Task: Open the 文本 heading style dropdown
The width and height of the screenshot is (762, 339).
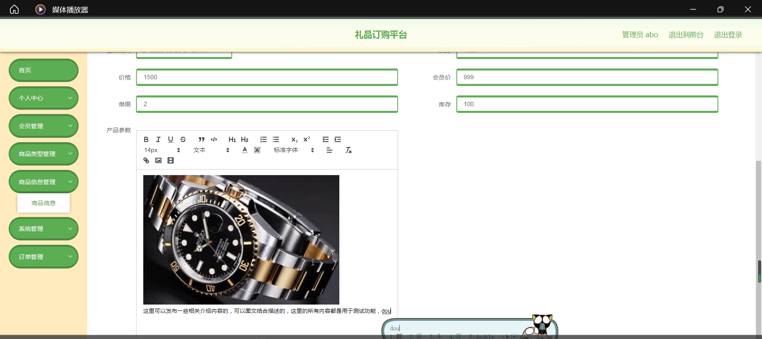Action: (212, 150)
